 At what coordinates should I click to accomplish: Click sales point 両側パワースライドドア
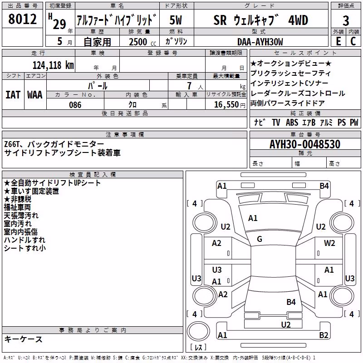coord(288,103)
